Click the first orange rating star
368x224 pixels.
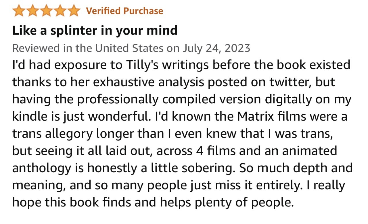[x=19, y=11]
